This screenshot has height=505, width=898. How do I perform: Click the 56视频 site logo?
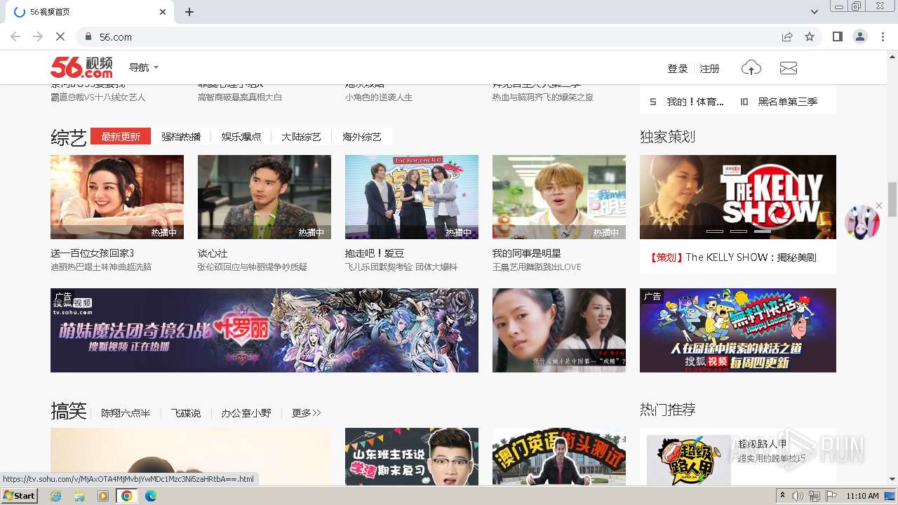click(81, 67)
